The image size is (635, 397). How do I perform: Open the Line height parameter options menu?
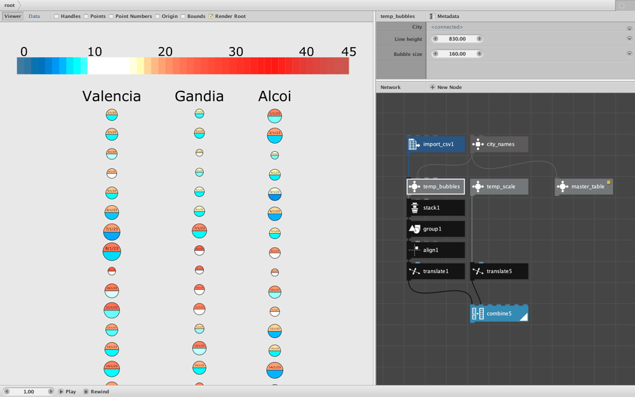(629, 39)
